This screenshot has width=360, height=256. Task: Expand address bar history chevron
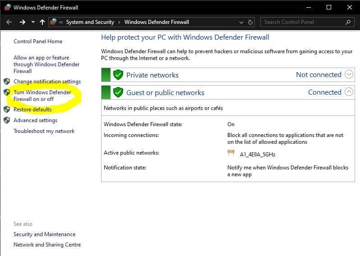(x=241, y=22)
